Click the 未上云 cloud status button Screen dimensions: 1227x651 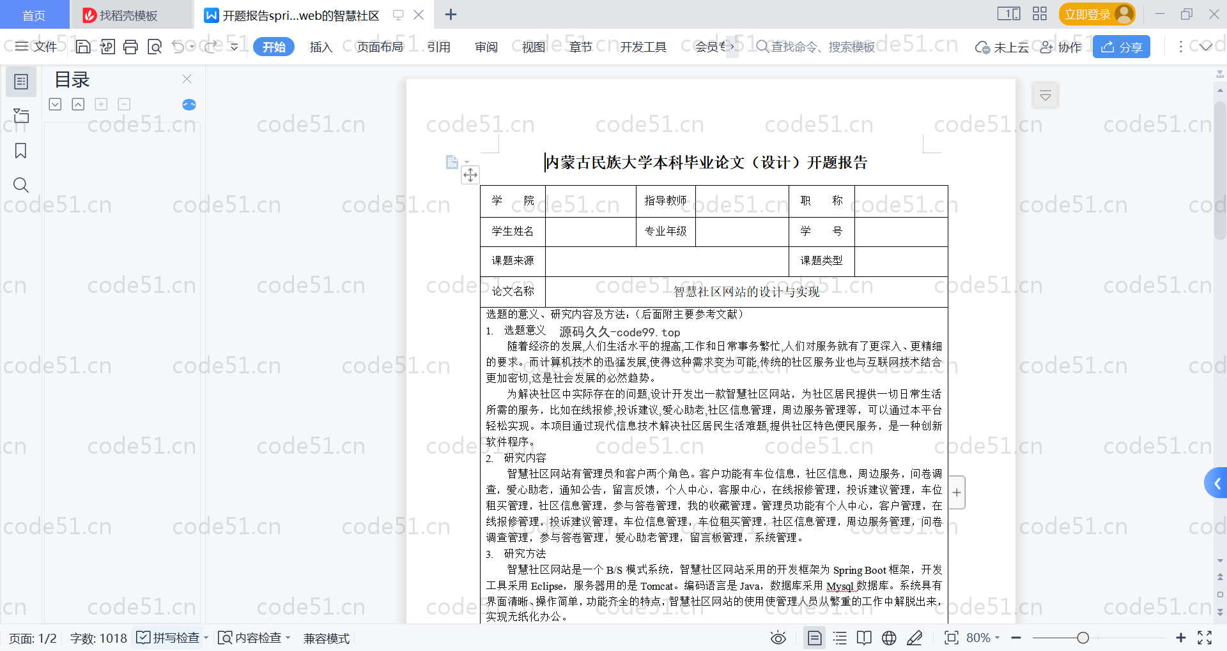click(x=1002, y=47)
